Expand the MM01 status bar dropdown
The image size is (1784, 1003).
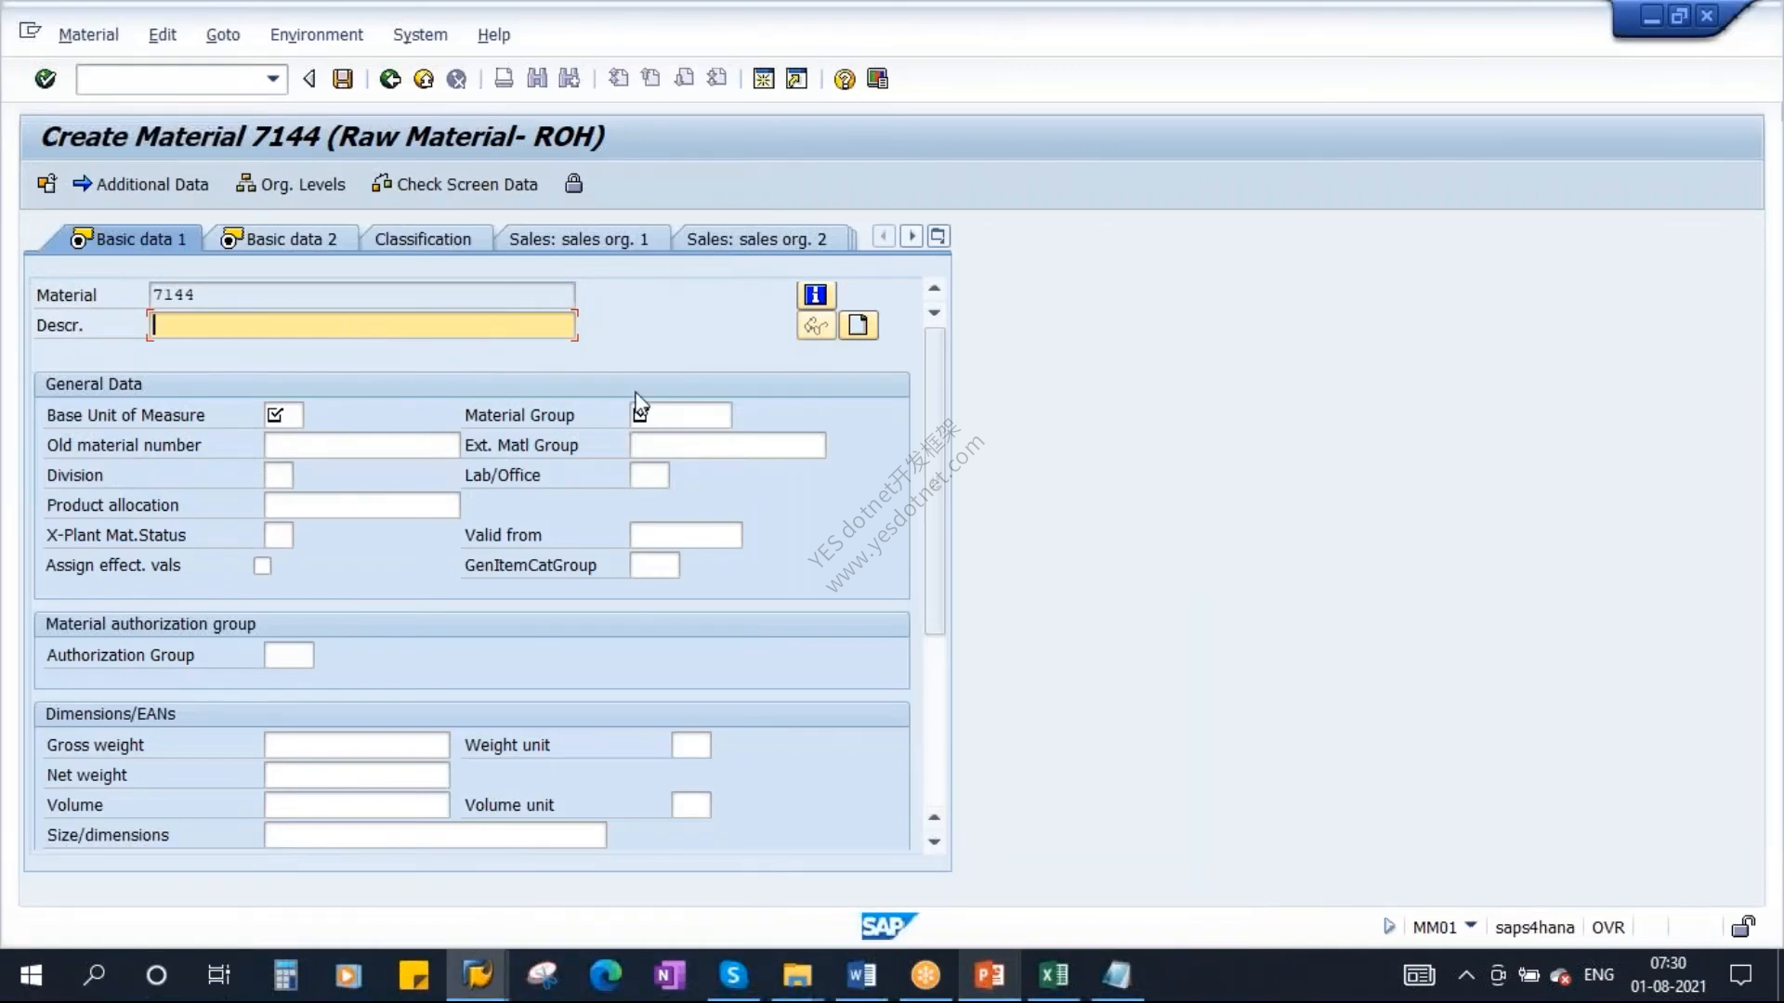(x=1471, y=926)
